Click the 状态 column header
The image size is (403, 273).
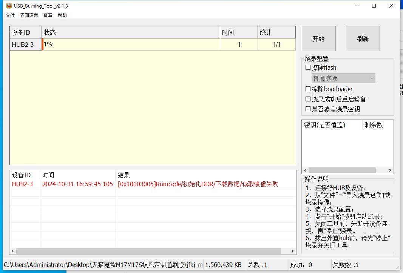pos(131,32)
